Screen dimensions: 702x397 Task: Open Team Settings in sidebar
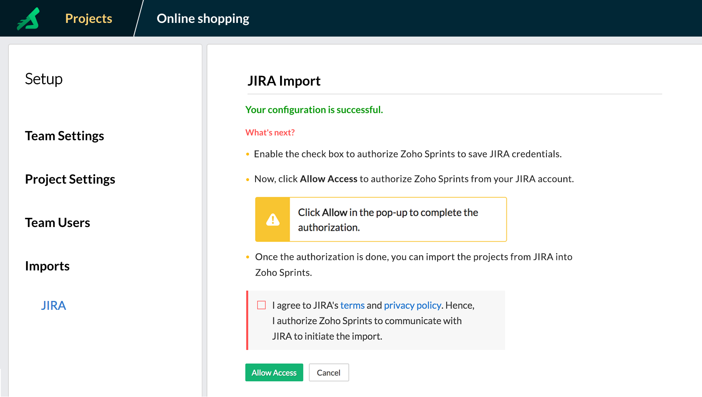[64, 136]
